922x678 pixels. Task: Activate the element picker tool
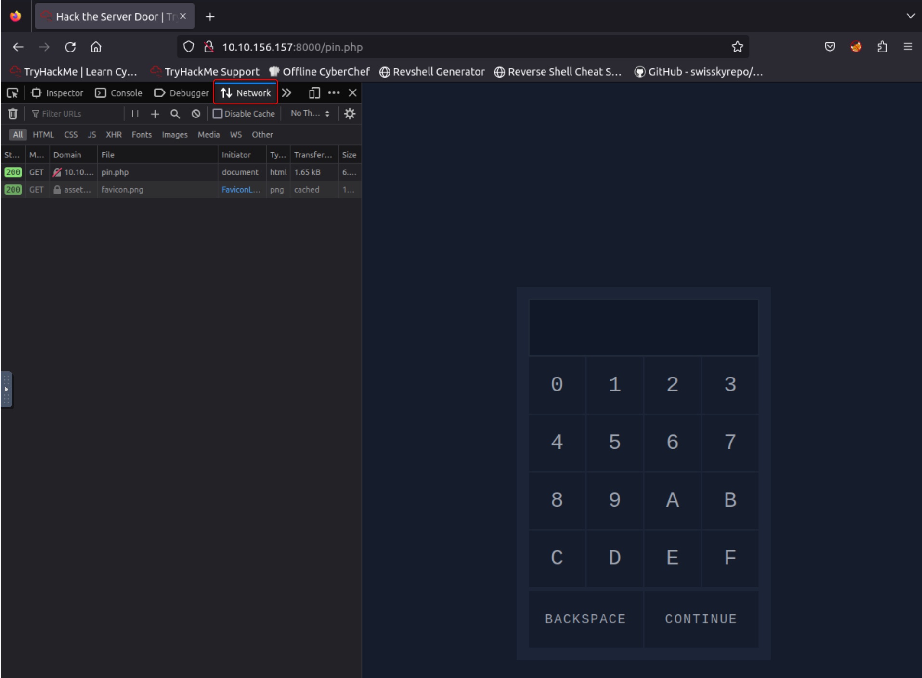coord(13,93)
